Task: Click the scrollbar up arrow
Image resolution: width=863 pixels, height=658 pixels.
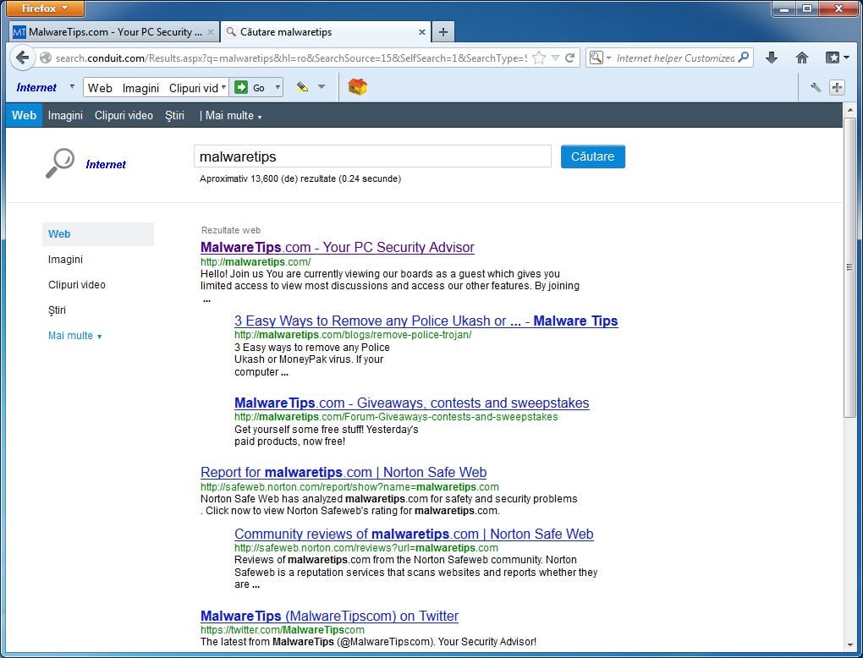Action: (850, 109)
